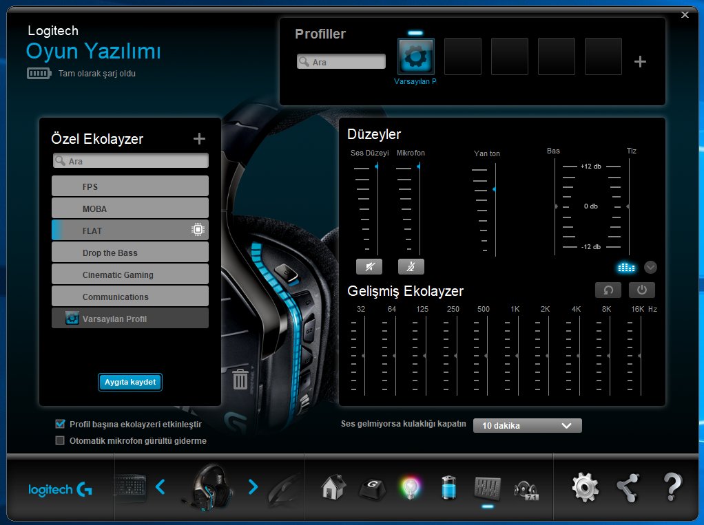Add a new custom equalizer (plus)

click(x=199, y=139)
